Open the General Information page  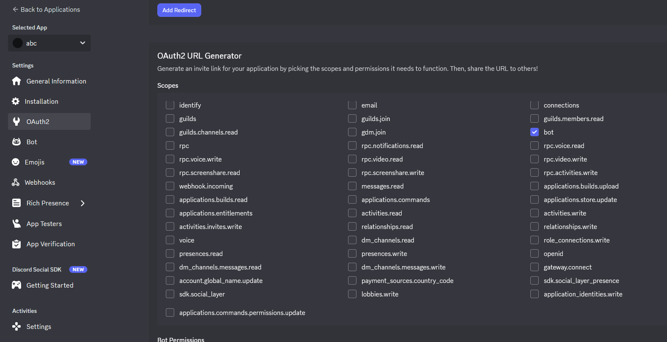pos(49,81)
